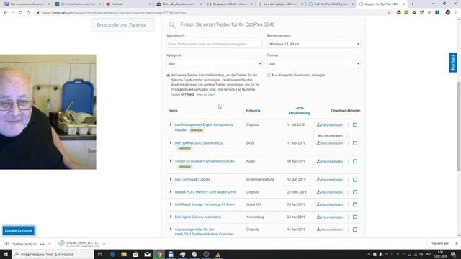Click the magnifier icon beside driver search heading
This screenshot has height=259, width=461.
(171, 25)
